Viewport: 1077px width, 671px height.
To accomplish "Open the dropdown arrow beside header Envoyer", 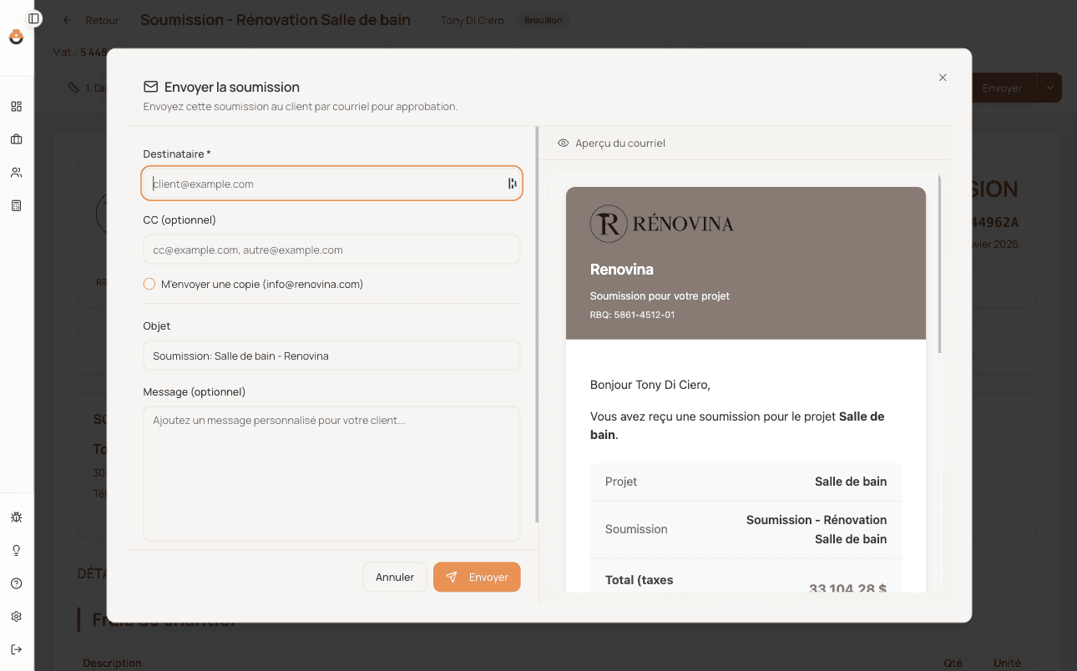I will pos(1050,88).
